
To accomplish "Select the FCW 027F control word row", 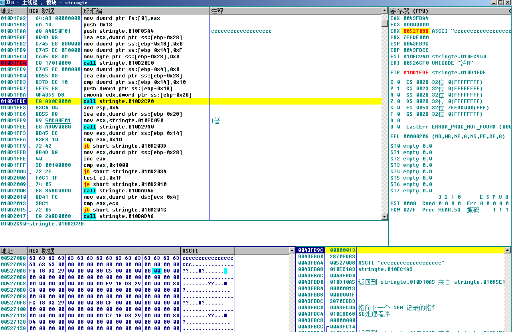I will point(449,210).
